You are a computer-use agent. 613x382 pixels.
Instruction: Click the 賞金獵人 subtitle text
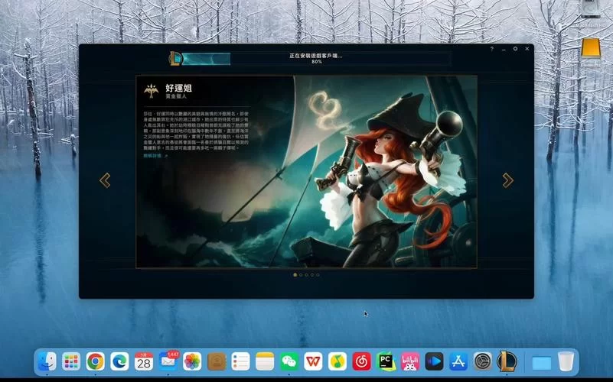[x=176, y=96]
